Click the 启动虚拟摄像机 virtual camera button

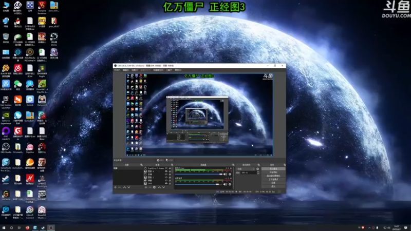[x=273, y=176]
